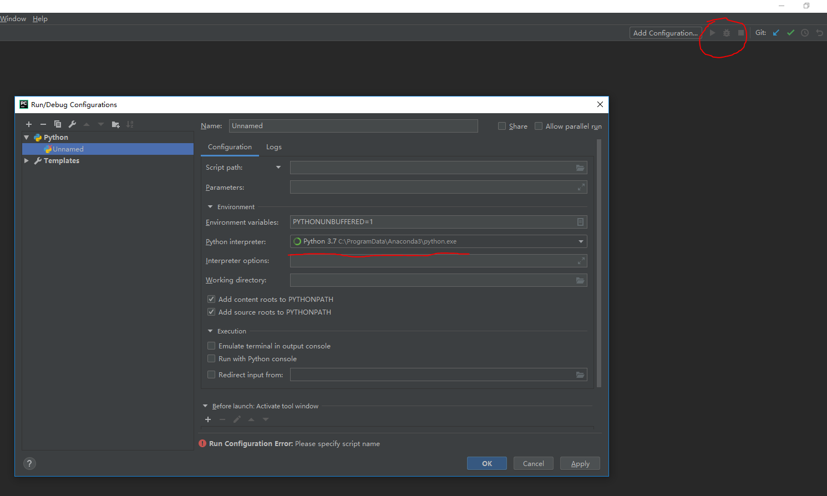The height and width of the screenshot is (496, 827).
Task: Select the Python group in tree
Action: tap(56, 138)
